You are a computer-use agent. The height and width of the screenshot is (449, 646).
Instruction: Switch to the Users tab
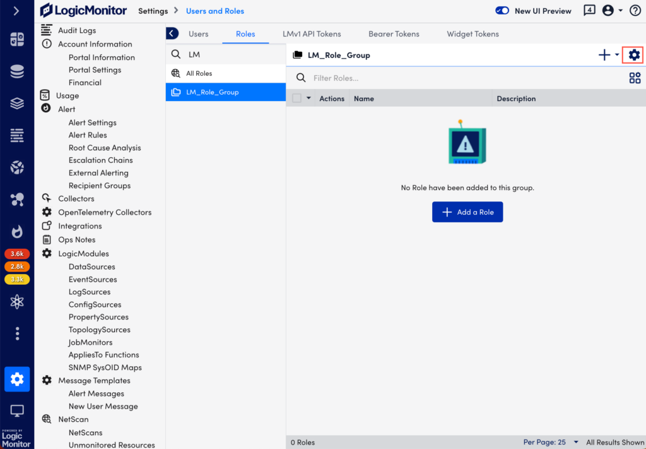[198, 33]
